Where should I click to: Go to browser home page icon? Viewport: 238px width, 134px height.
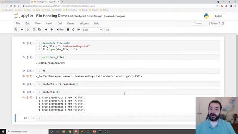15,6
